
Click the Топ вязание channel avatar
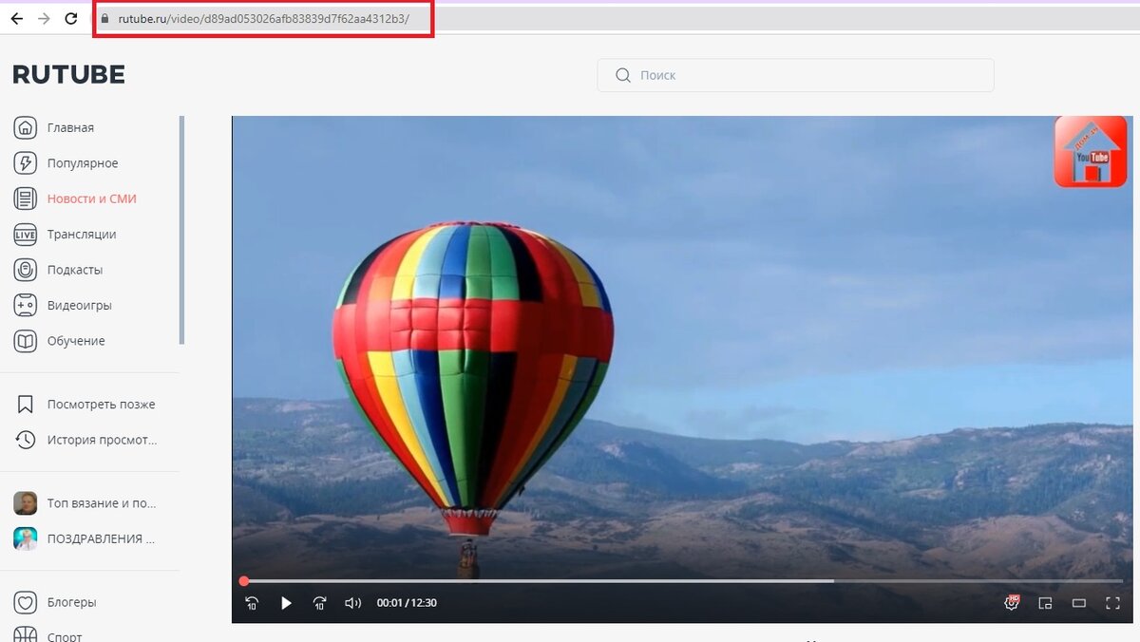(x=26, y=503)
